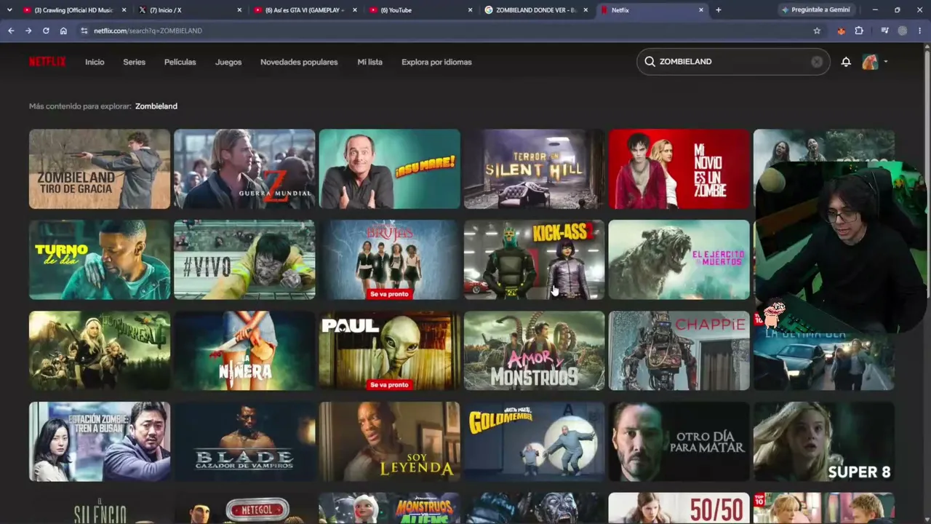Open Soy Leyenda thumbnail
This screenshot has width=931, height=524.
[x=389, y=442]
